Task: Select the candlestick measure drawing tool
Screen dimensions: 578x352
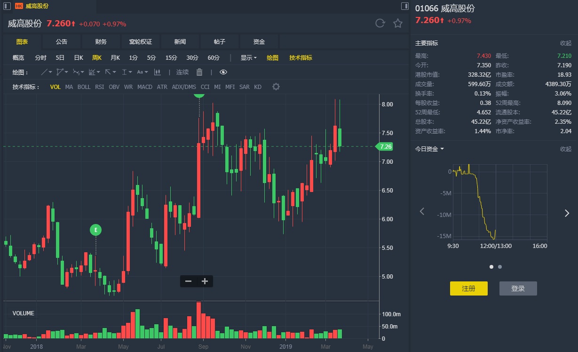Action: (x=157, y=72)
